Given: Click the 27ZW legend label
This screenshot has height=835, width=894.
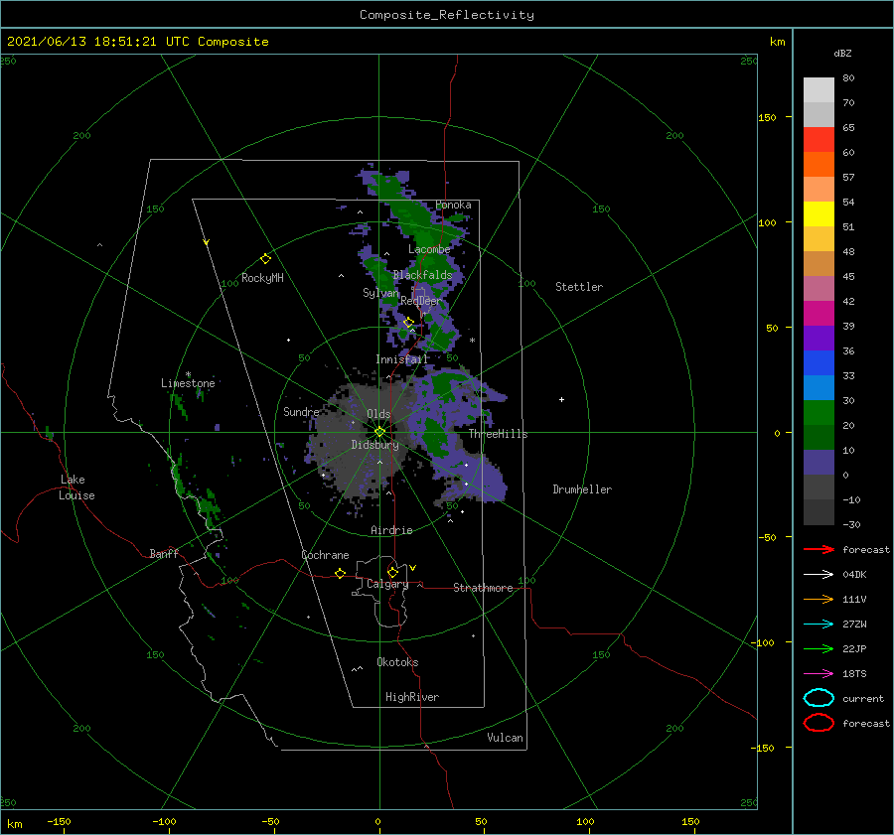Looking at the screenshot, I should (x=854, y=625).
